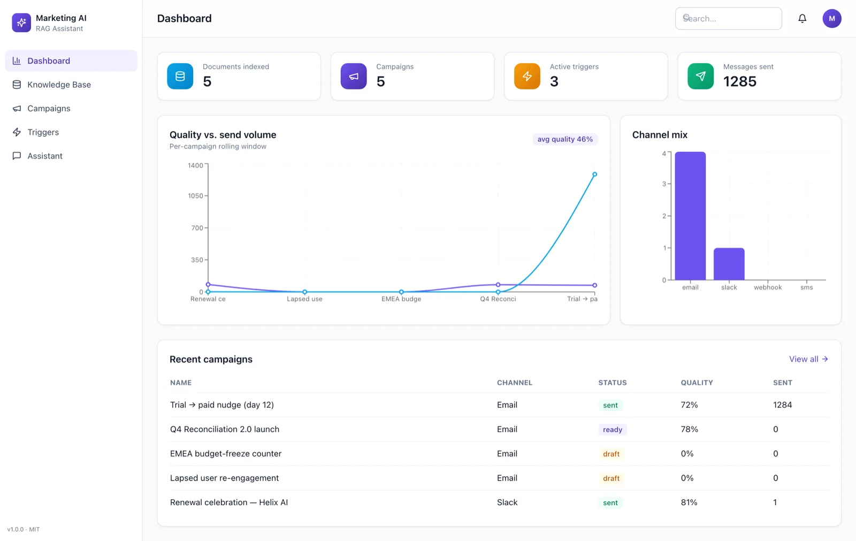Open Lapsed user re-engagement campaign
The image size is (856, 541).
[224, 478]
